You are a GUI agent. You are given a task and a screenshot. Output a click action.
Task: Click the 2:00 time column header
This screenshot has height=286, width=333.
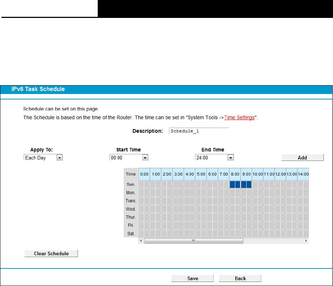click(167, 174)
